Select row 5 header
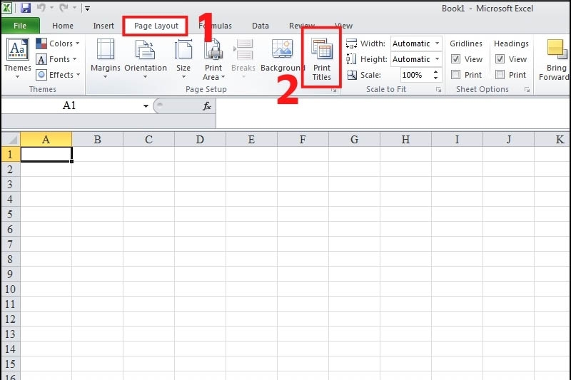The image size is (571, 380). (11, 214)
